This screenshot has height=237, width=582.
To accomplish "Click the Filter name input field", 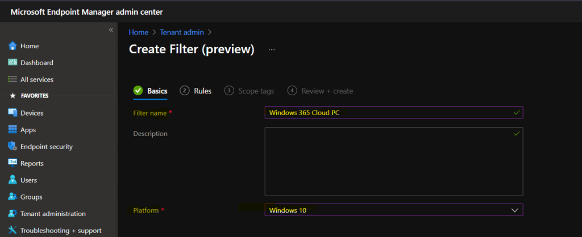I will [394, 113].
